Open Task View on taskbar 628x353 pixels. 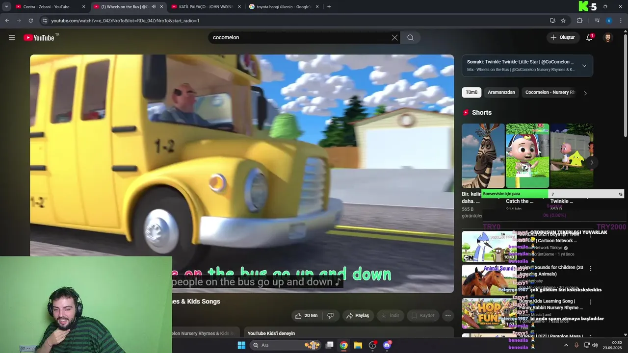click(330, 345)
